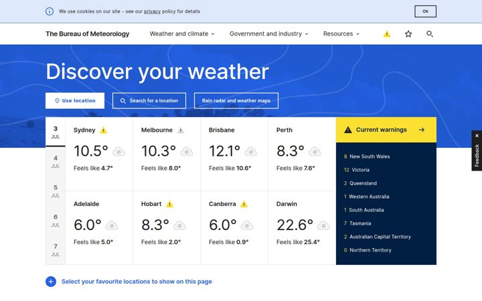Image resolution: width=482 pixels, height=301 pixels.
Task: Expand the Resources menu
Action: click(x=341, y=34)
